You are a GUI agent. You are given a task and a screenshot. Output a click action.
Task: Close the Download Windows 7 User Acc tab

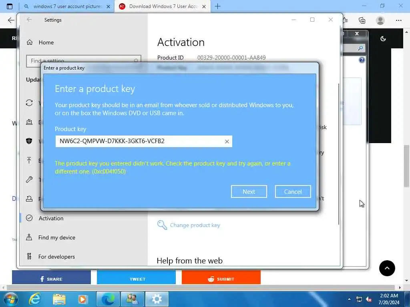pyautogui.click(x=204, y=7)
